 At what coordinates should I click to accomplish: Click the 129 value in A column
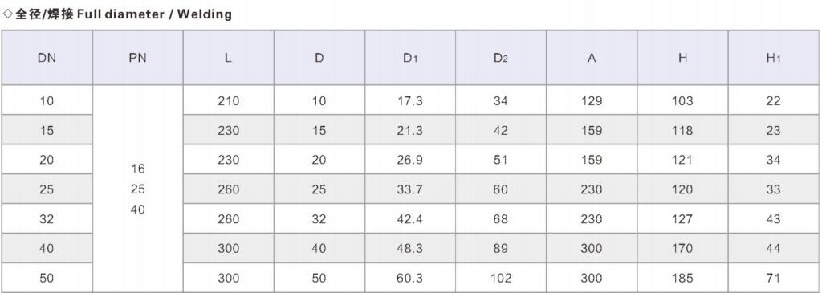[592, 100]
